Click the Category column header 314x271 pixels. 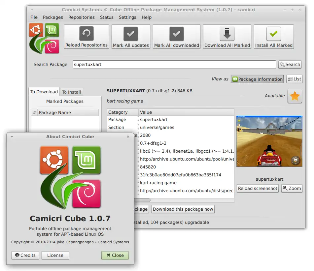(x=122, y=112)
